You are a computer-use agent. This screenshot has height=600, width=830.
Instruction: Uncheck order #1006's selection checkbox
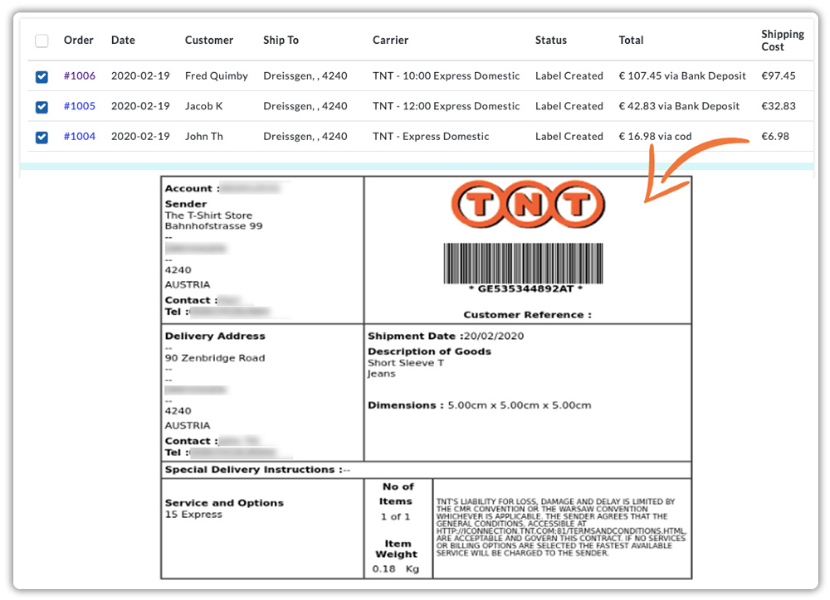coord(41,77)
